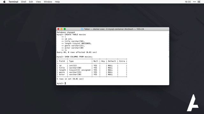
Task: Click the 'varchar(15)' type cell
Action: 75,72
